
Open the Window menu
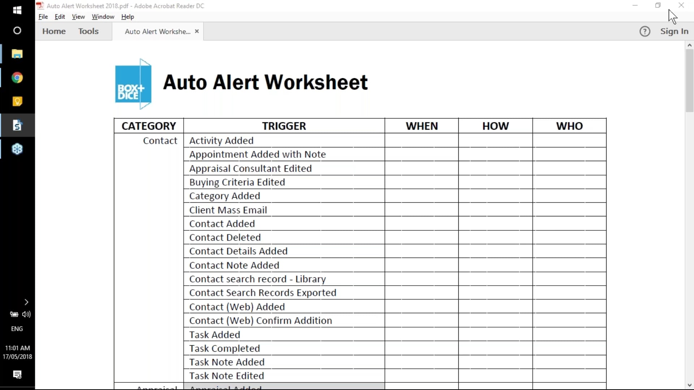[103, 17]
